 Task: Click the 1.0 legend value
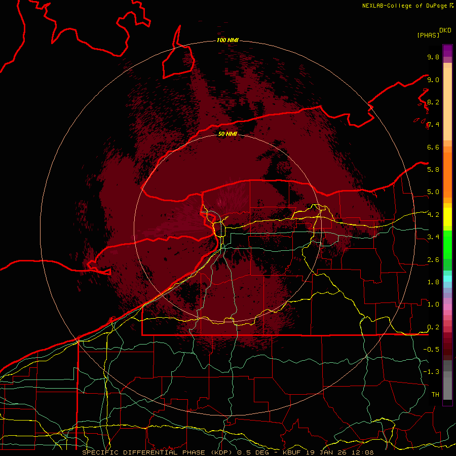pos(433,305)
